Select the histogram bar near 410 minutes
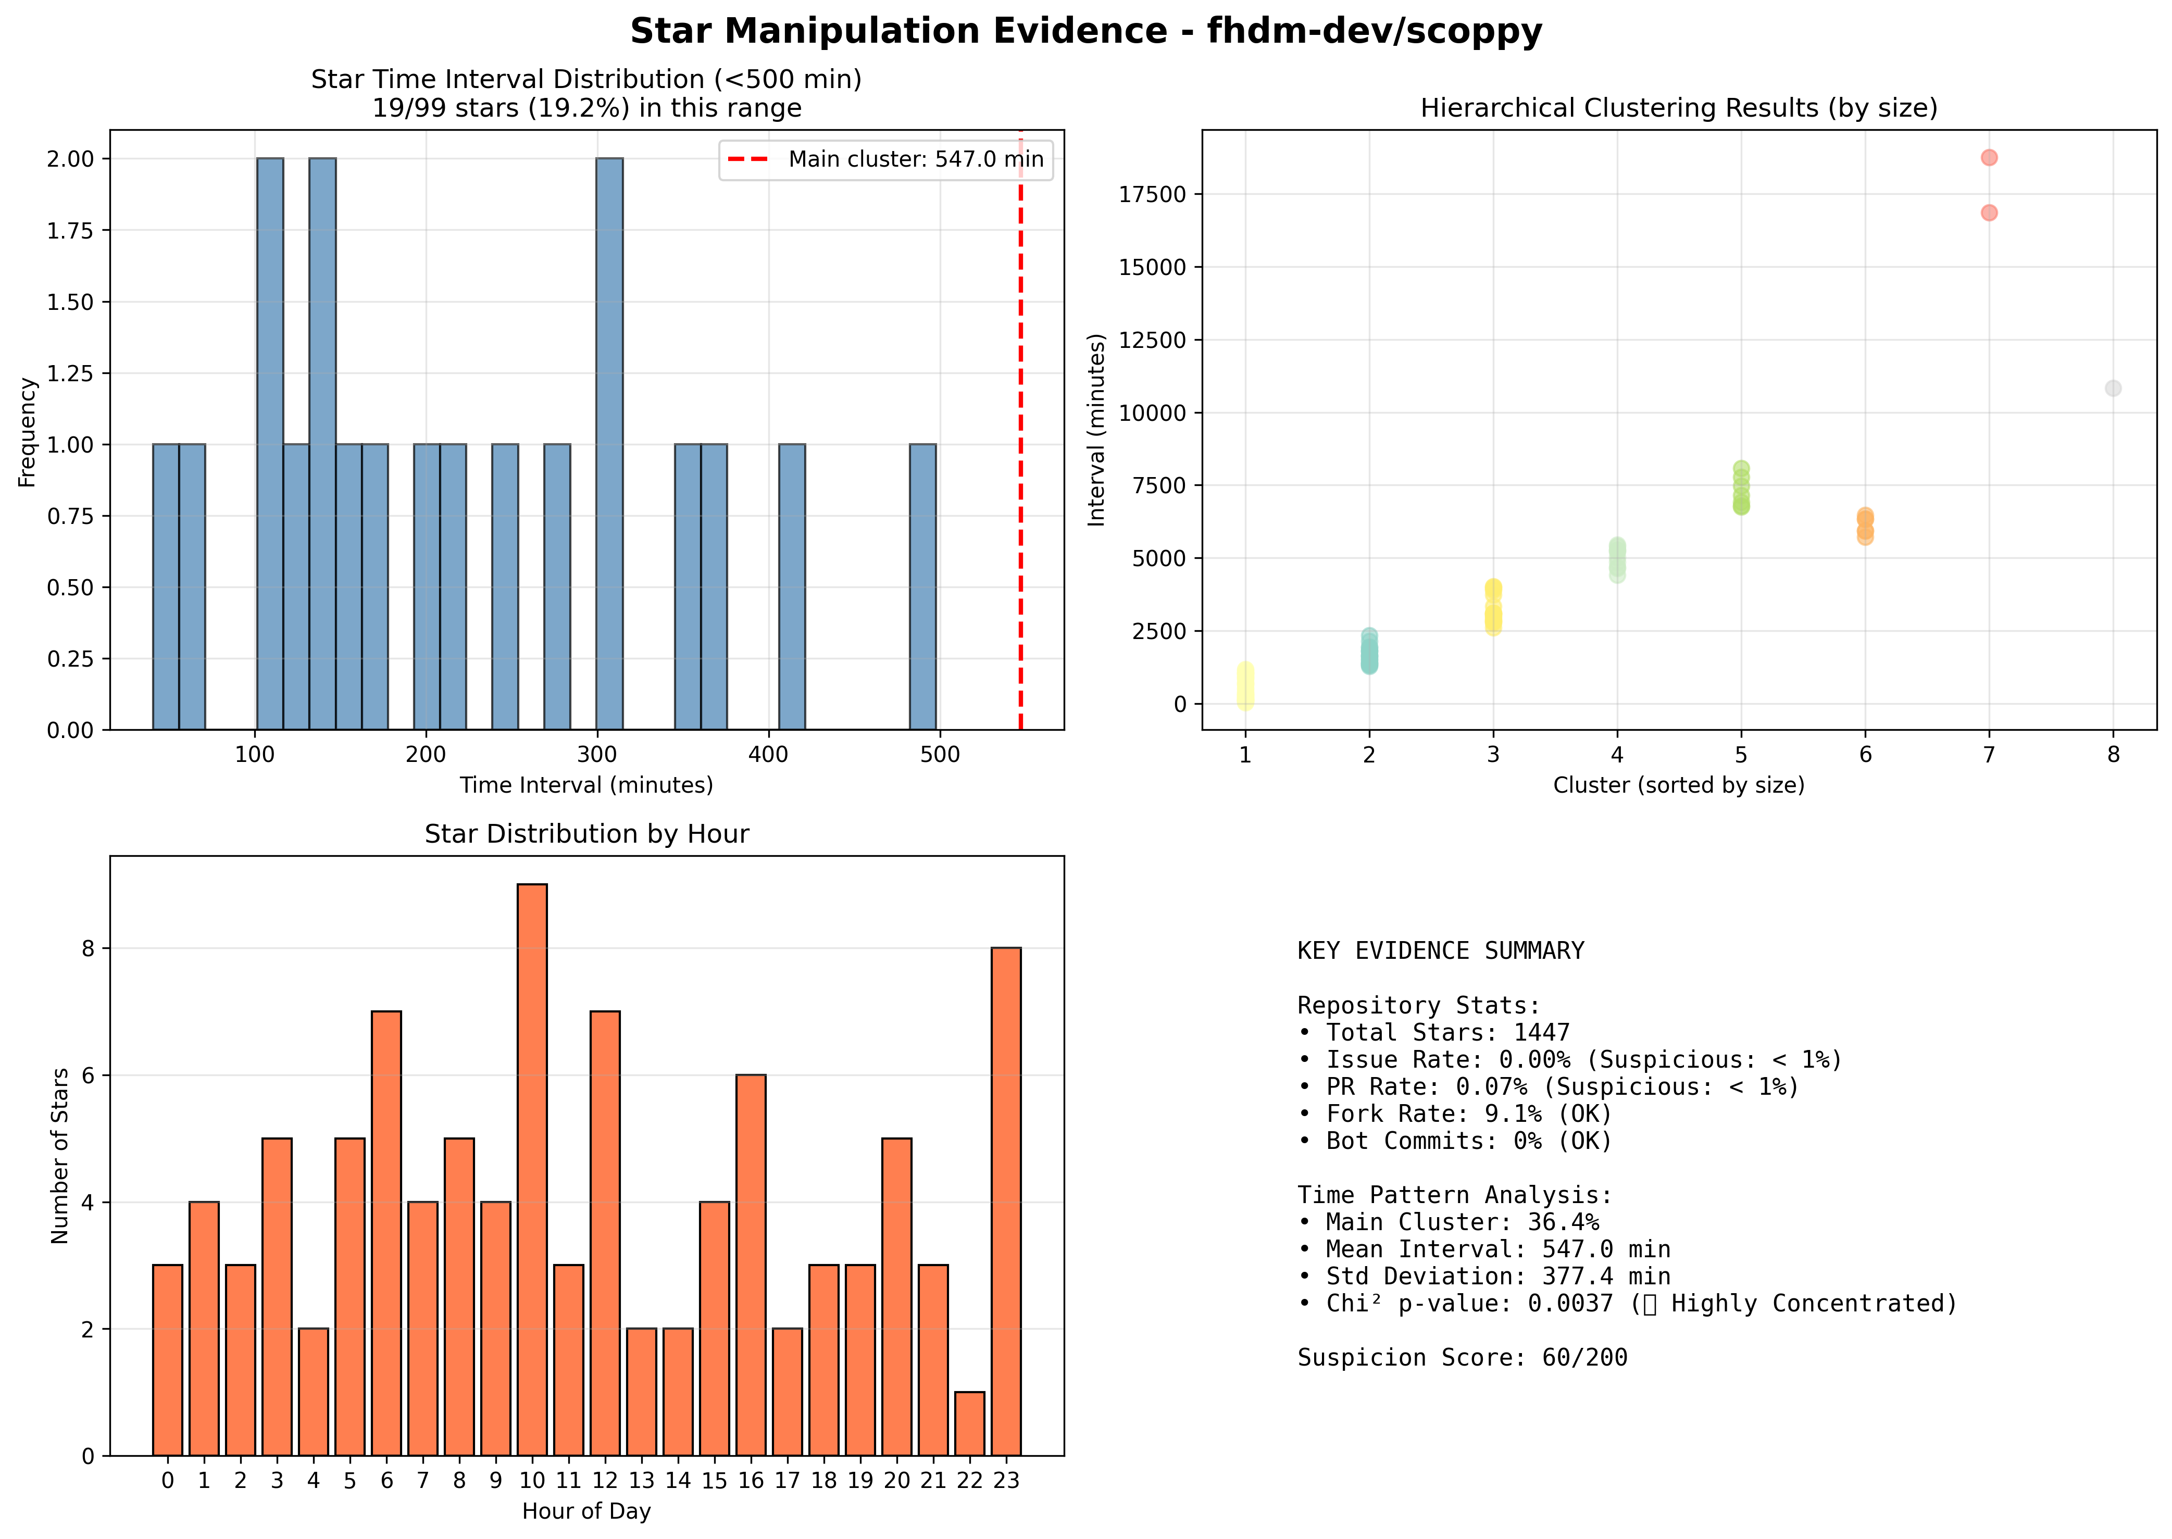2172x1539 pixels. point(792,586)
